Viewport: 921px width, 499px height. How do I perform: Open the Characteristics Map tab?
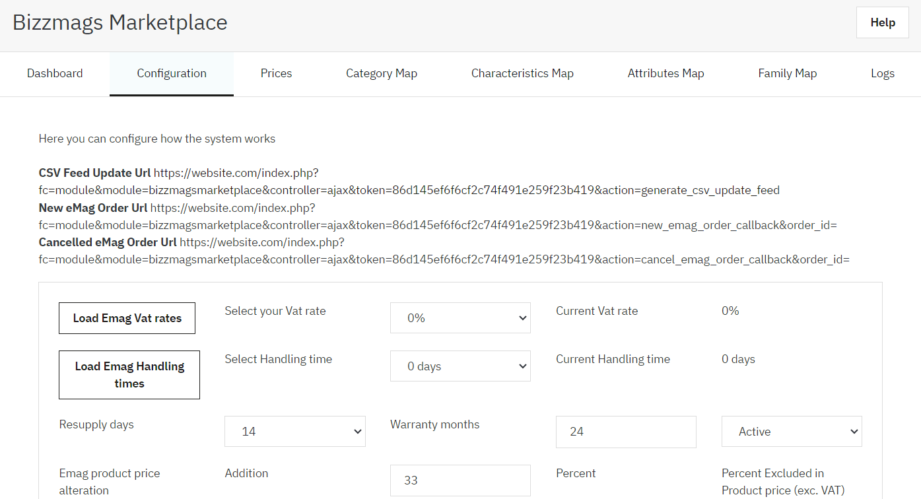(522, 74)
